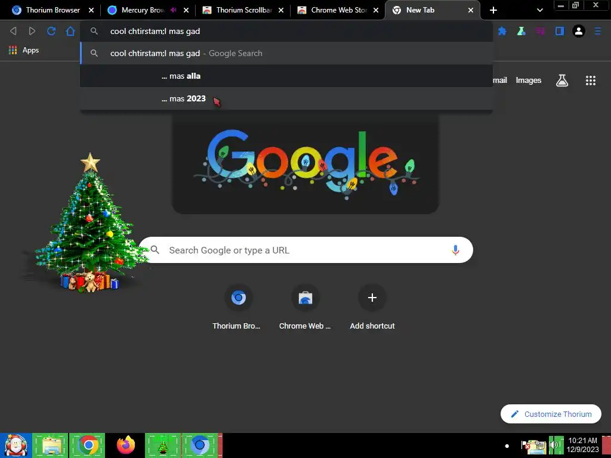Select Thorium browser in the taskbar
The height and width of the screenshot is (458, 611).
pos(200,445)
